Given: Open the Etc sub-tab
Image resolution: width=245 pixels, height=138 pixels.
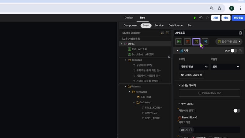Looking at the screenshot, I should pos(190,25).
